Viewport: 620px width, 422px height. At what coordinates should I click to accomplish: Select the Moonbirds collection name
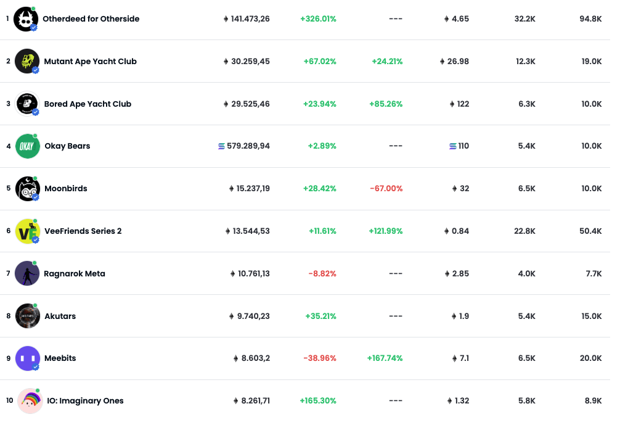click(x=66, y=188)
